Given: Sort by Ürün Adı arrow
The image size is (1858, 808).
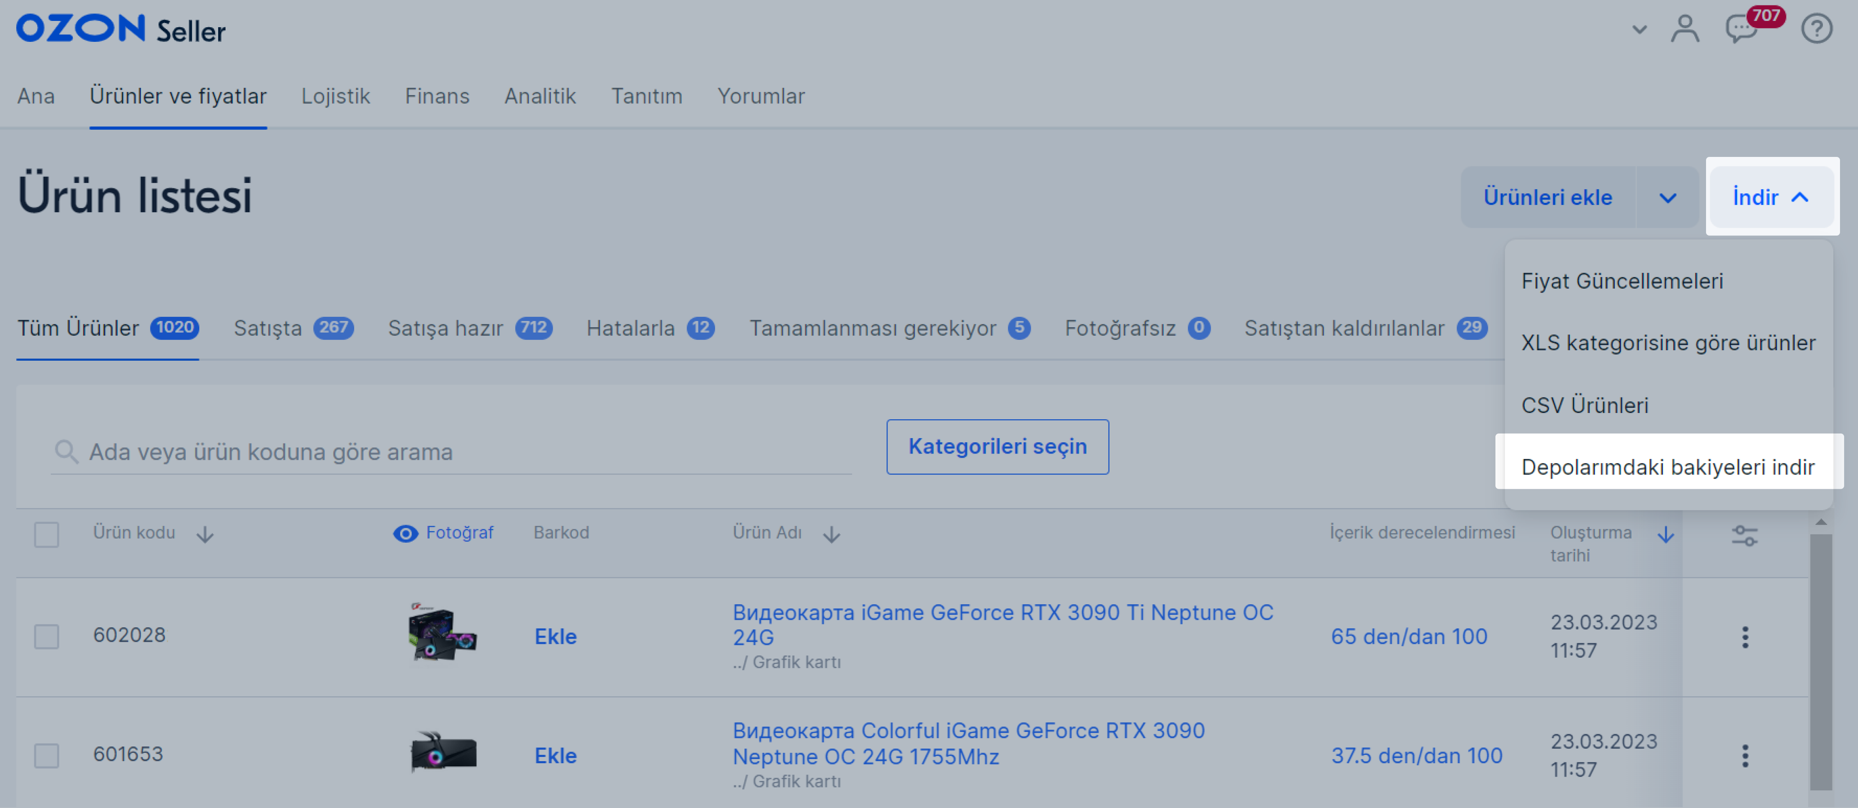Looking at the screenshot, I should point(831,534).
